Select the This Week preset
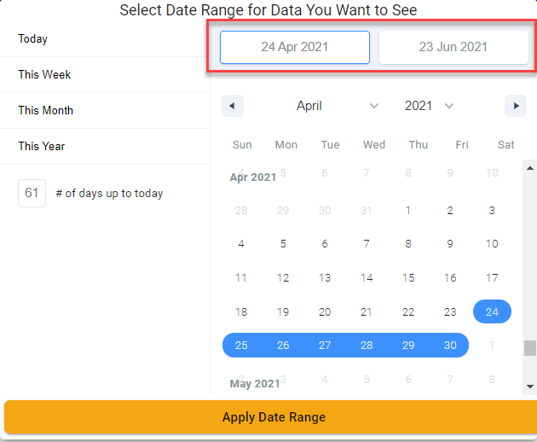 [x=105, y=74]
